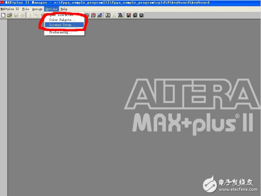This screenshot has height=196, width=261.
Task: Launch the Timing Analyzer toolbar icon
Action: [x=94, y=15]
